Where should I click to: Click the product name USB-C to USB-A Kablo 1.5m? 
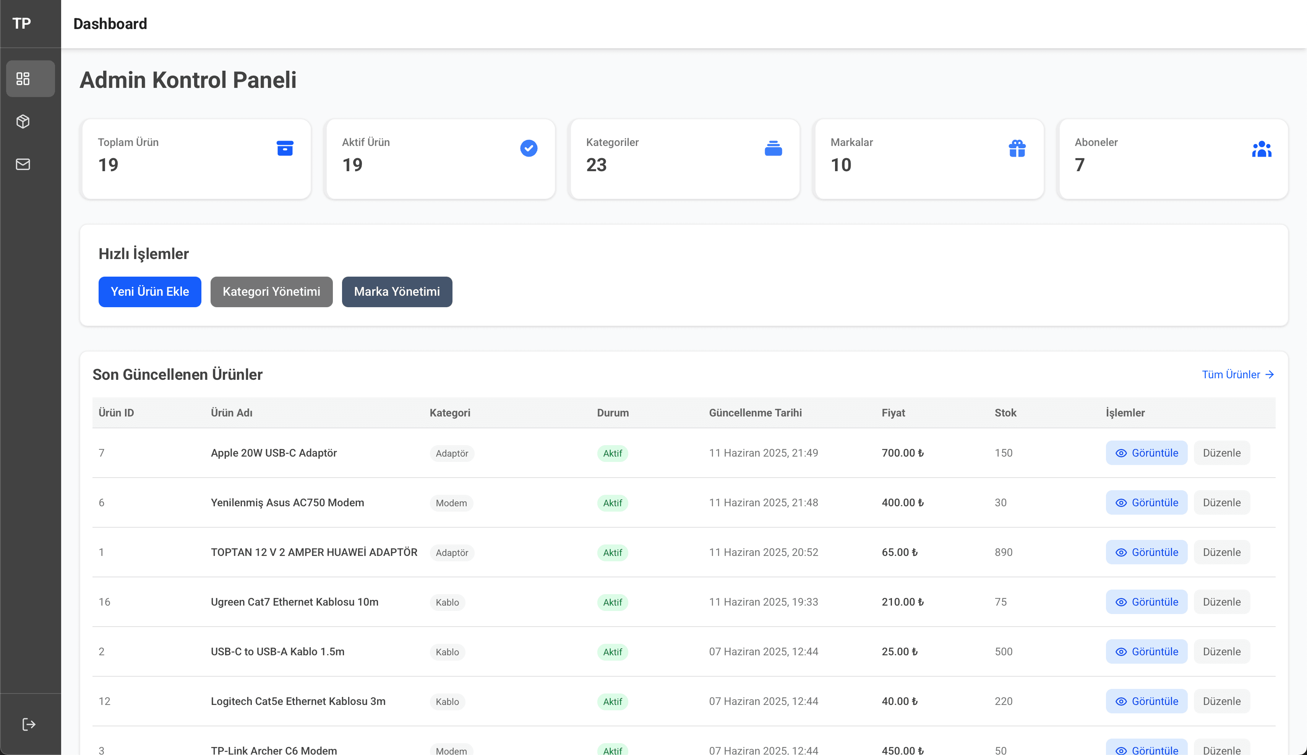[x=277, y=652]
